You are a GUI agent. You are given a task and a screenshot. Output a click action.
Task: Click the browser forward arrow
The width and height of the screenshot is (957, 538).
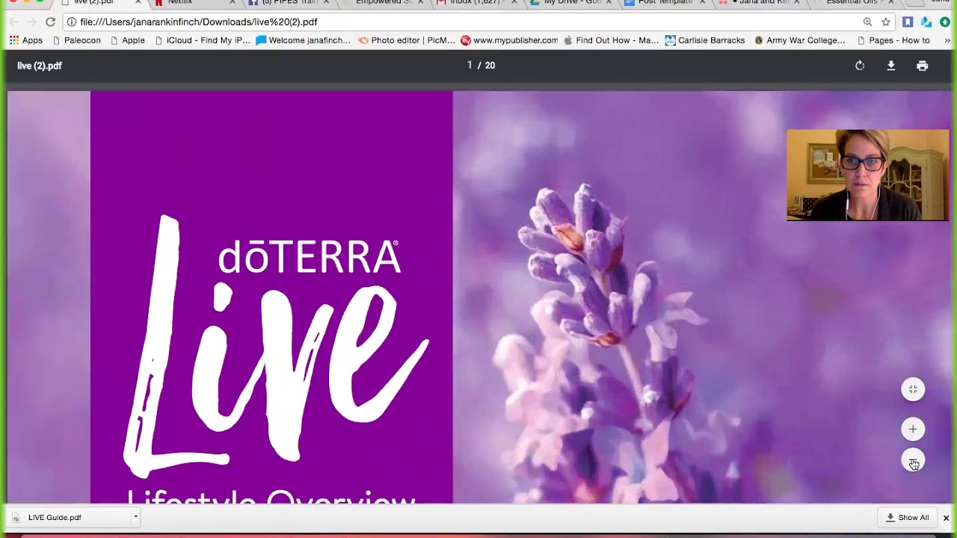(x=32, y=22)
